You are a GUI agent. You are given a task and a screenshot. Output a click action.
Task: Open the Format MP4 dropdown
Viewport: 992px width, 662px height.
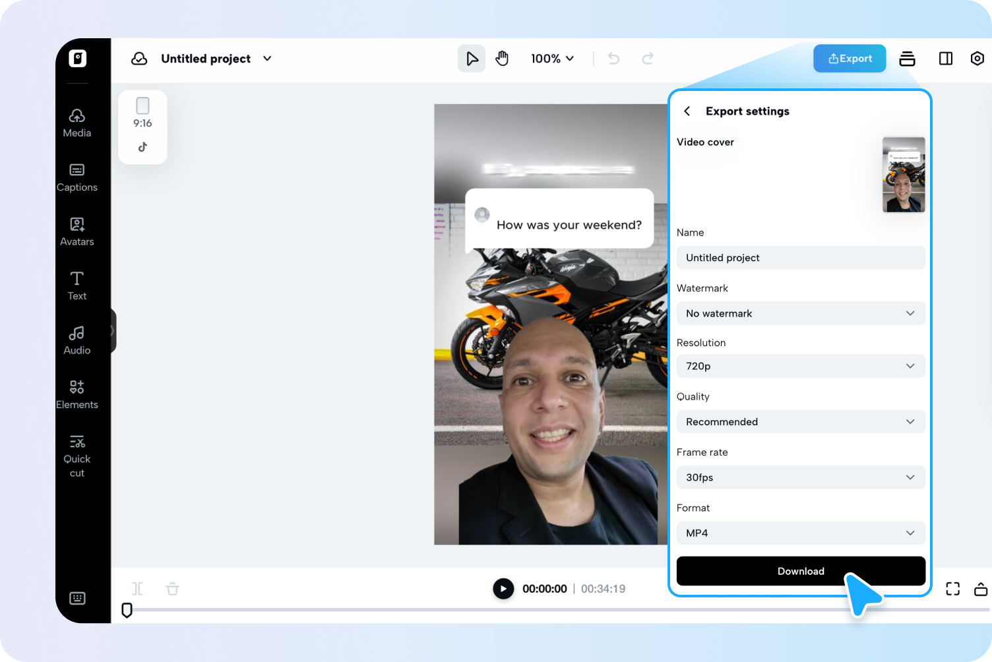801,533
